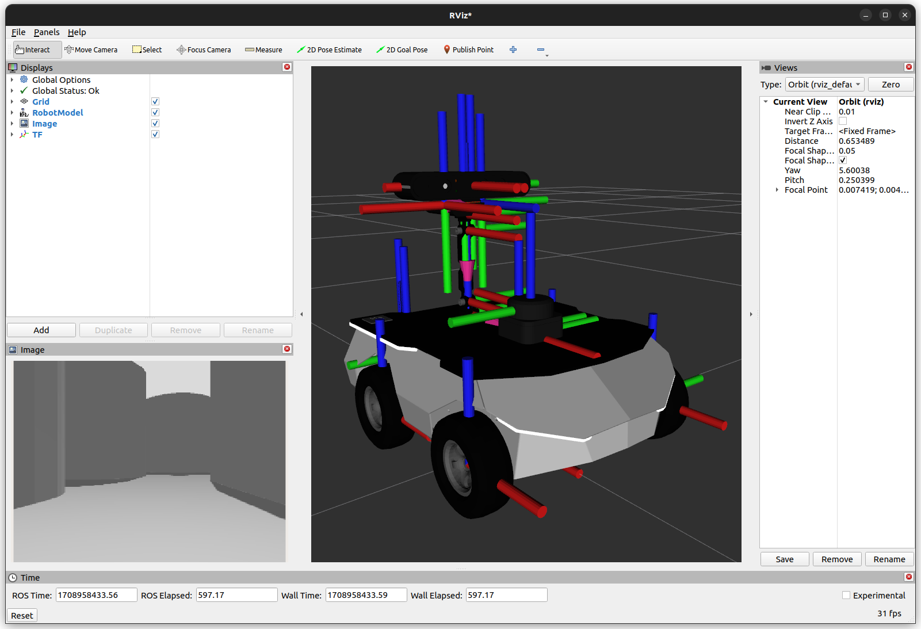The width and height of the screenshot is (921, 629).
Task: Expand the TF display tree item
Action: (x=12, y=135)
